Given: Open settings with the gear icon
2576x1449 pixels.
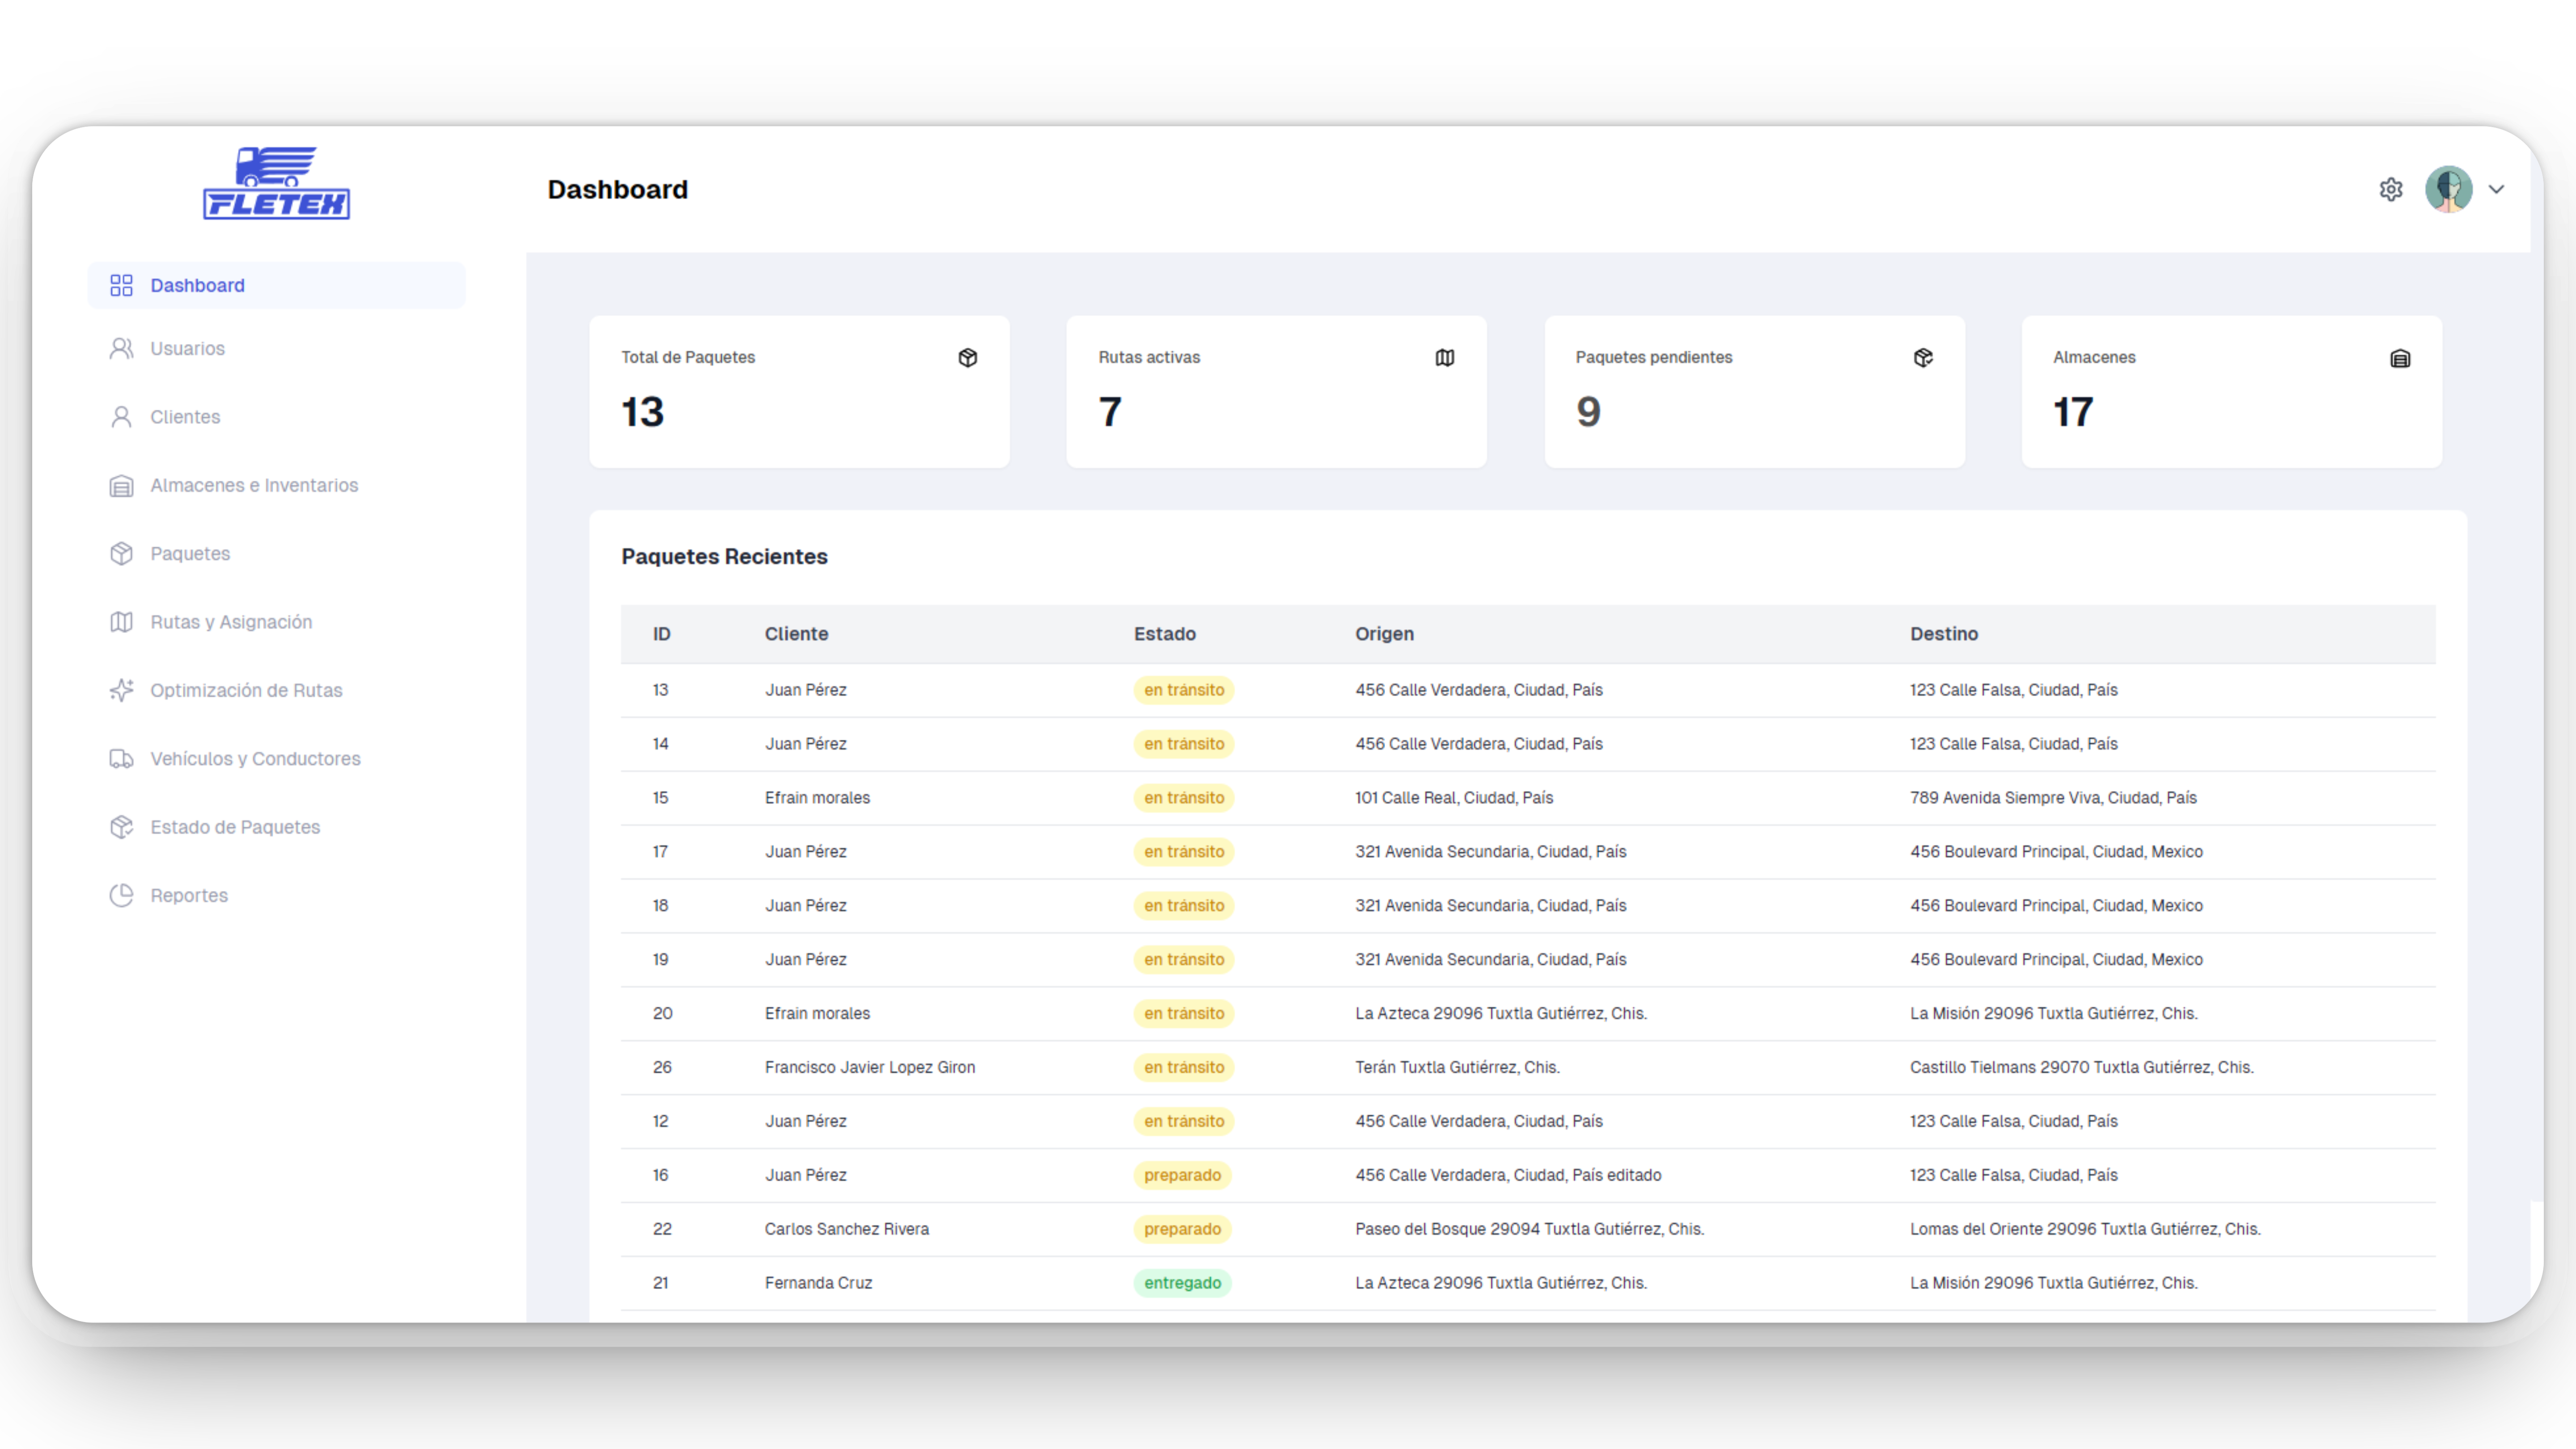Looking at the screenshot, I should [2391, 189].
